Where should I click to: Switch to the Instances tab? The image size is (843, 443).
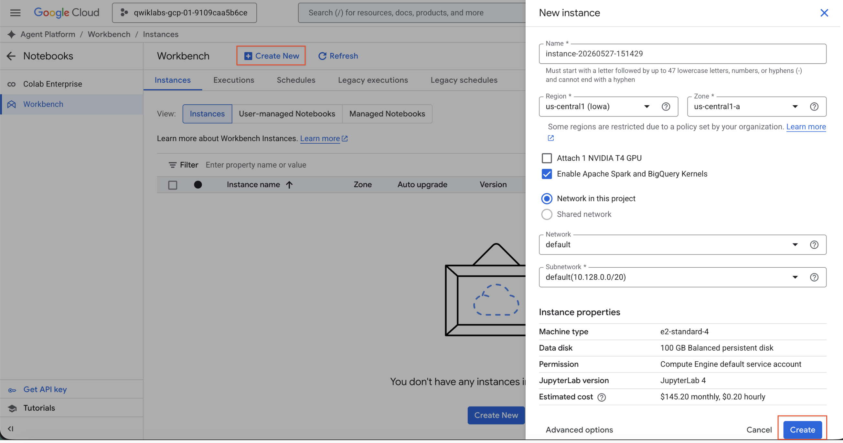[x=173, y=80]
